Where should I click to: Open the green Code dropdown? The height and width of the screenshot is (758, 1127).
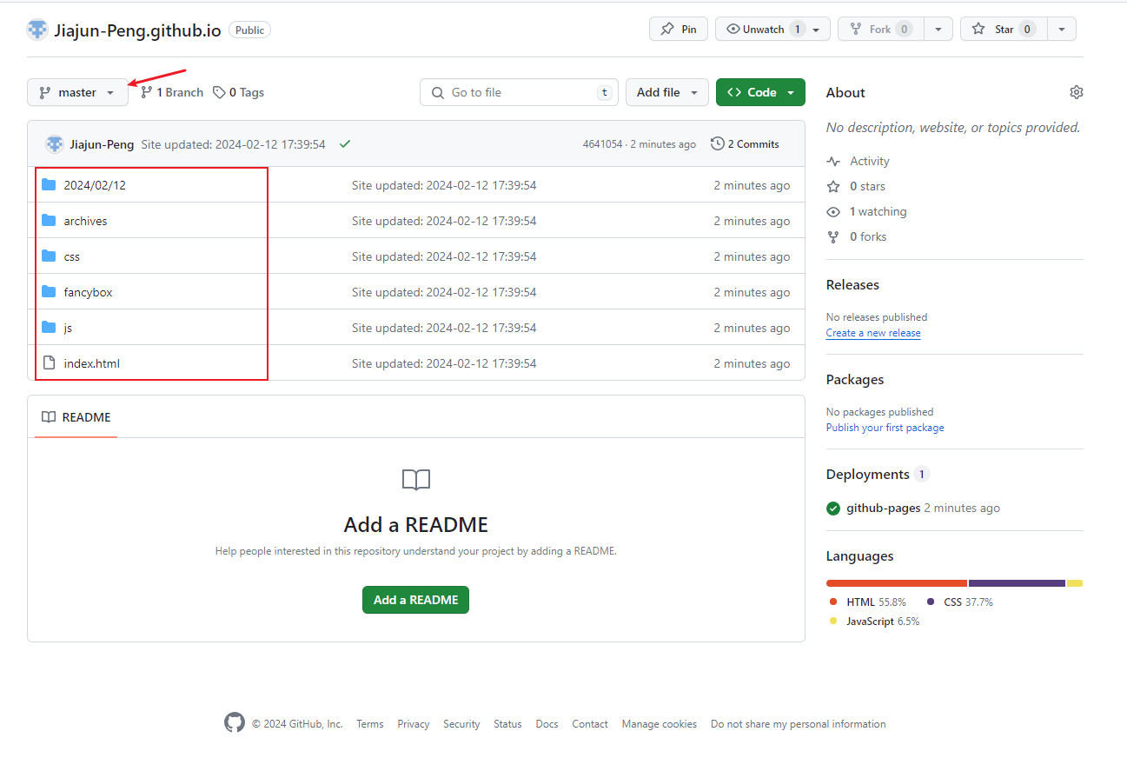pos(760,92)
